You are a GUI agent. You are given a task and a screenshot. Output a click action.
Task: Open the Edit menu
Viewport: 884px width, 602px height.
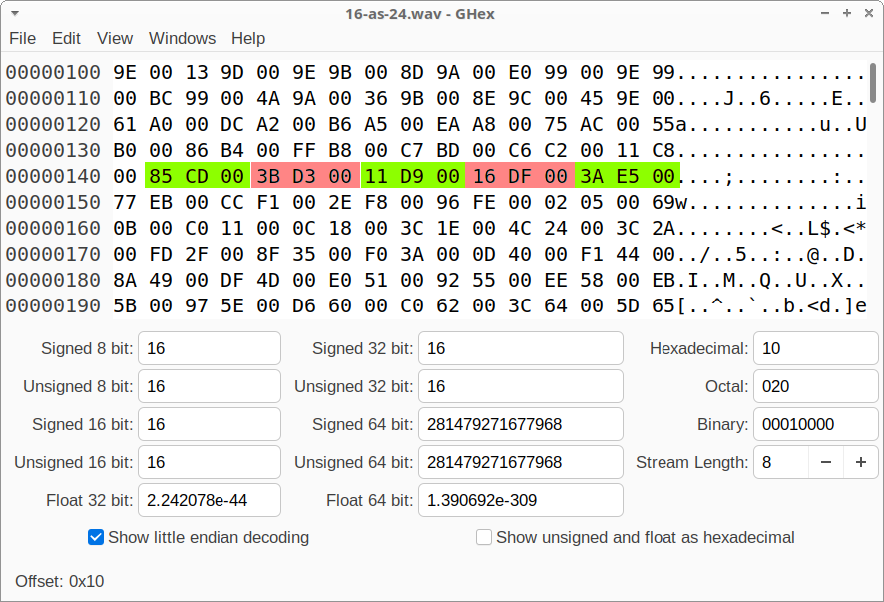pos(66,38)
